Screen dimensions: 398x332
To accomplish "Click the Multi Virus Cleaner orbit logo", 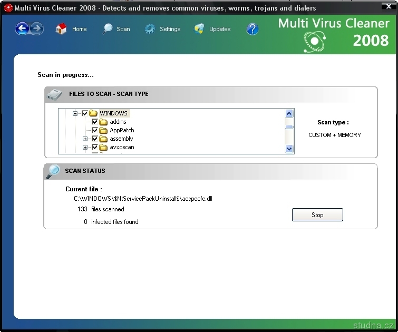I will point(315,42).
